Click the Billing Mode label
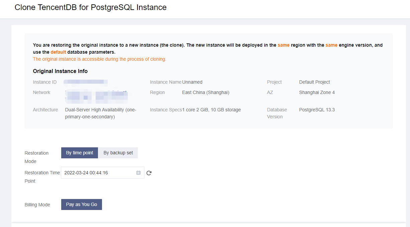Screen dimensions: 410x227 click(37, 205)
